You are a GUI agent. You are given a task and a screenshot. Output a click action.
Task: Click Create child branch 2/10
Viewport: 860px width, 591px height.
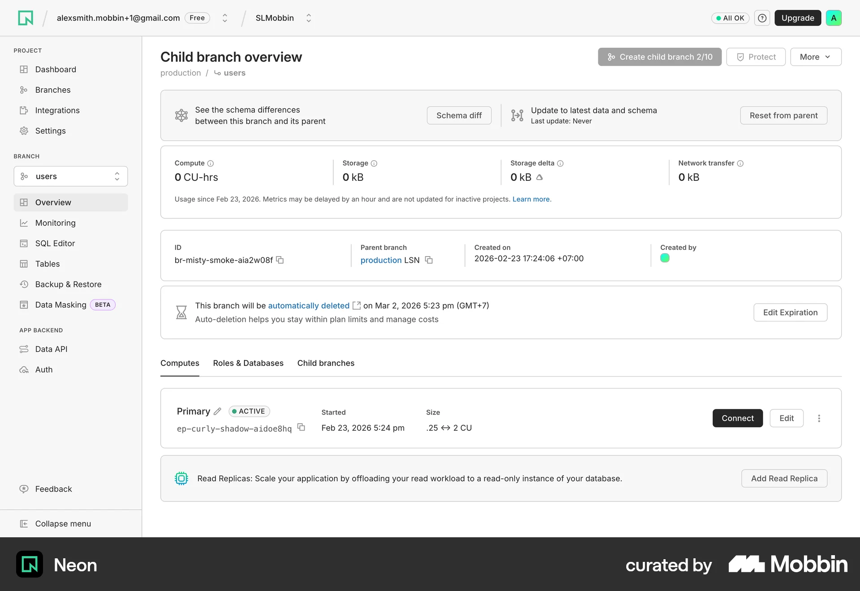[660, 57]
